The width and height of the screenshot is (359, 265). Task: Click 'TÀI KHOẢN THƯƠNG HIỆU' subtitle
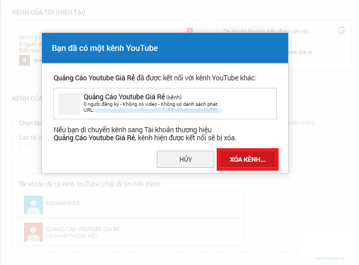[72, 236]
